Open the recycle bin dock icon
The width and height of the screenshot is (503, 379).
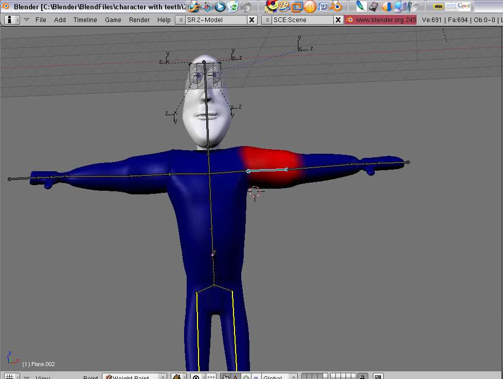click(233, 6)
